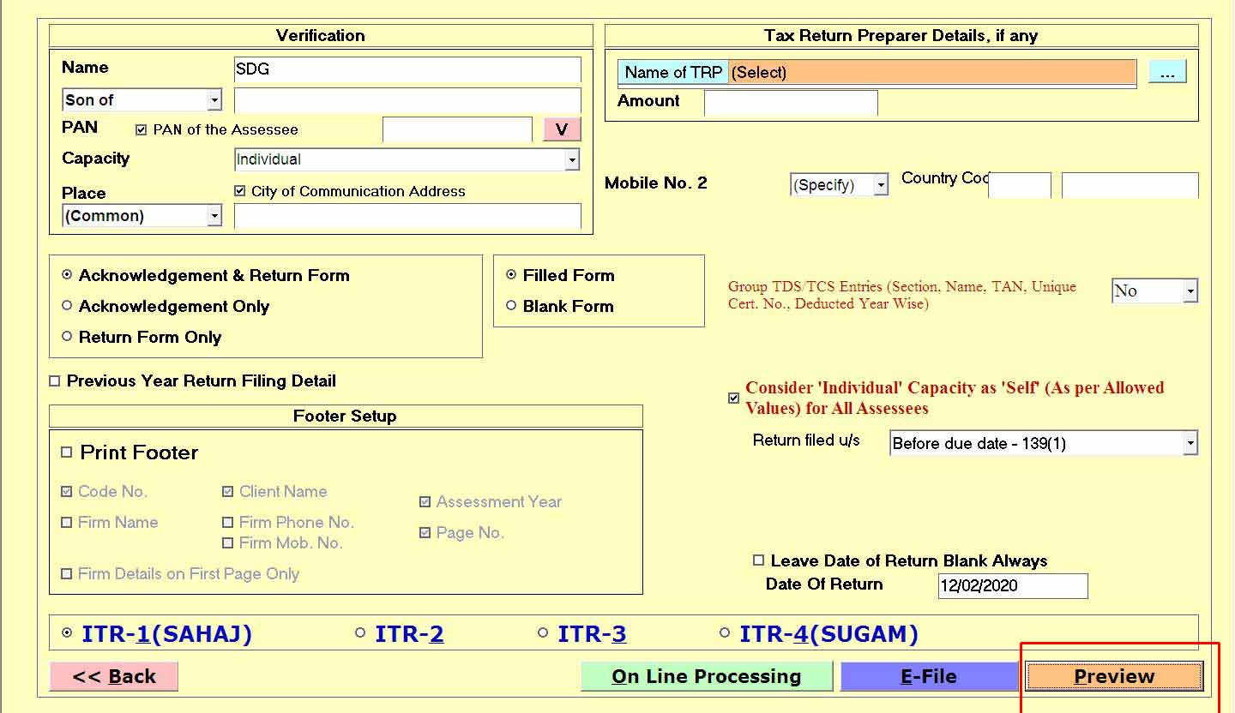The width and height of the screenshot is (1235, 713).
Task: Open the Return filed u/s dropdown
Action: pyautogui.click(x=1190, y=444)
